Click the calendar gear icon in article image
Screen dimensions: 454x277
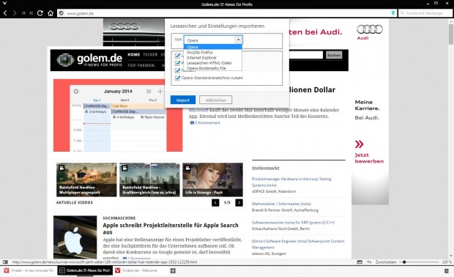(76, 92)
